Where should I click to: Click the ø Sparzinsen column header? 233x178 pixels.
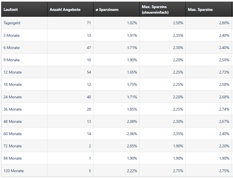(107, 9)
